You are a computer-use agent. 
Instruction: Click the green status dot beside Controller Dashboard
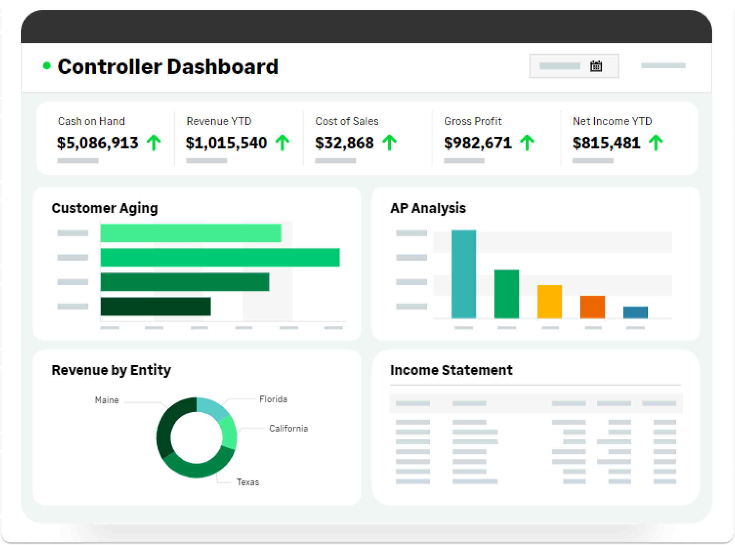tap(47, 66)
